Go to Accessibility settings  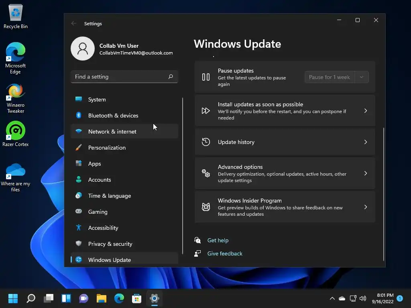(124, 228)
